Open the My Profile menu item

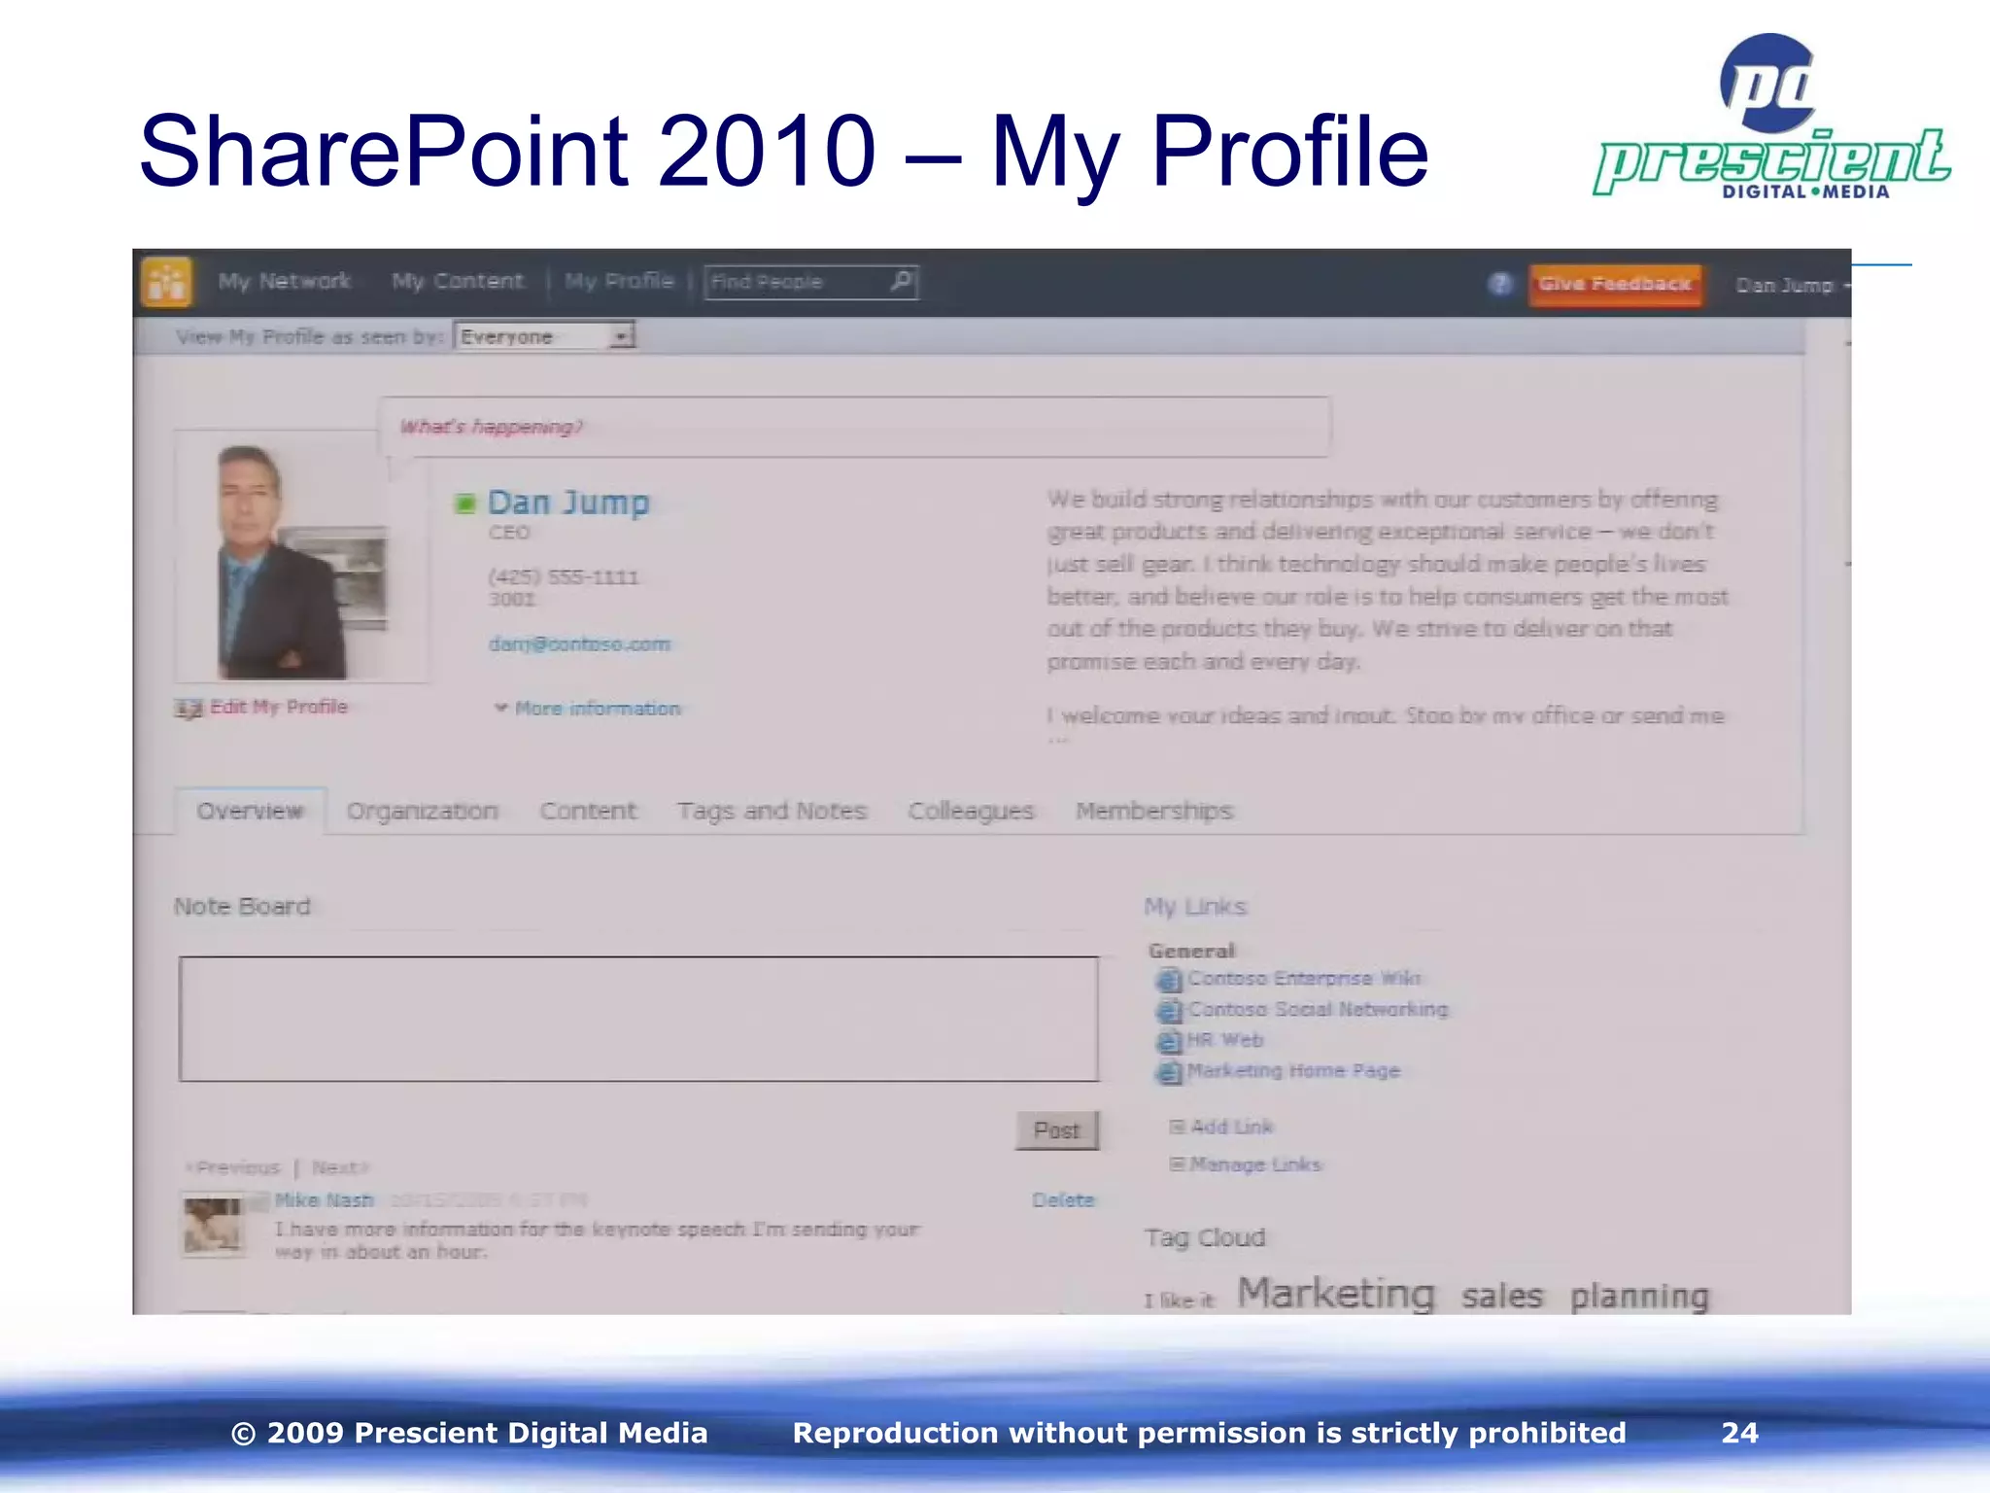click(x=619, y=282)
